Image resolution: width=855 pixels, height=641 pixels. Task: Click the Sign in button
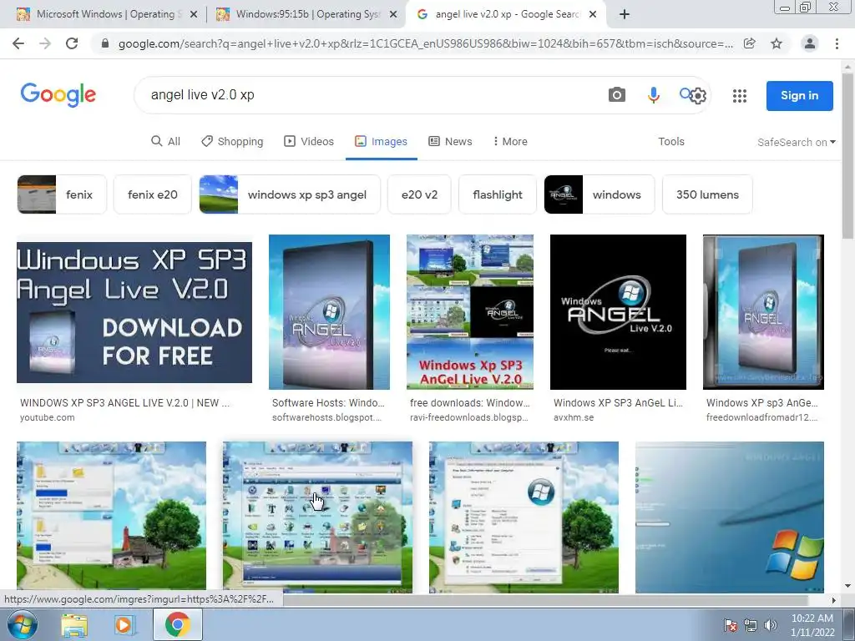[x=799, y=95]
